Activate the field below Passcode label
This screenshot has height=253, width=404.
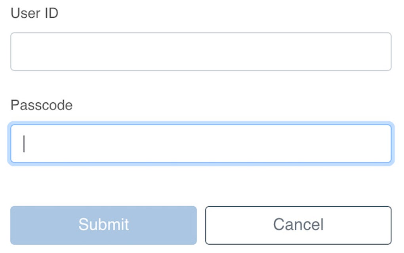tap(201, 144)
